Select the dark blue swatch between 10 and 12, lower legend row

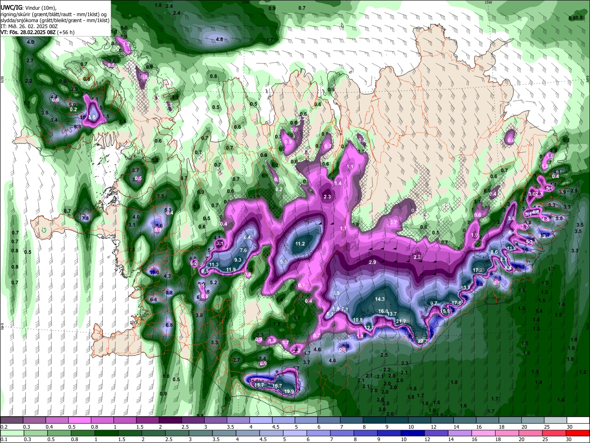click(x=413, y=433)
